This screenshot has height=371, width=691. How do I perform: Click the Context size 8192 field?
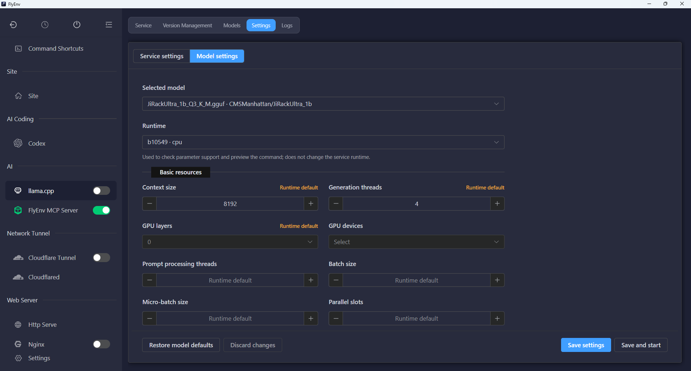(x=230, y=204)
